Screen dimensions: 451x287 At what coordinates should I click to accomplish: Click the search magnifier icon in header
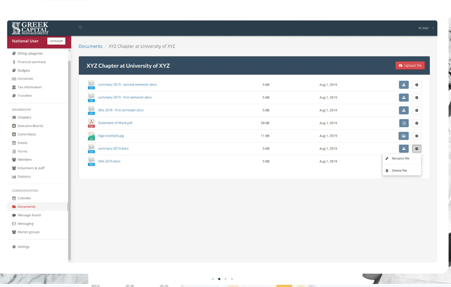coord(80,27)
